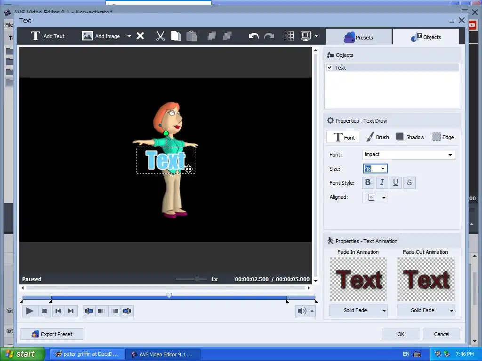This screenshot has height=361, width=482.
Task: Uncheck the Text object checkbox
Action: (x=330, y=68)
